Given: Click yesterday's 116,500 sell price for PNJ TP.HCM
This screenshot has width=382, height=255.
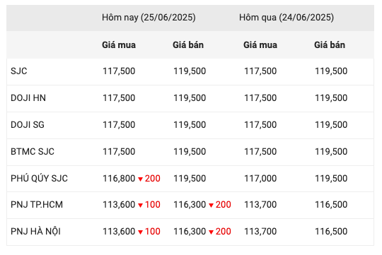Looking at the screenshot, I should point(331,204).
